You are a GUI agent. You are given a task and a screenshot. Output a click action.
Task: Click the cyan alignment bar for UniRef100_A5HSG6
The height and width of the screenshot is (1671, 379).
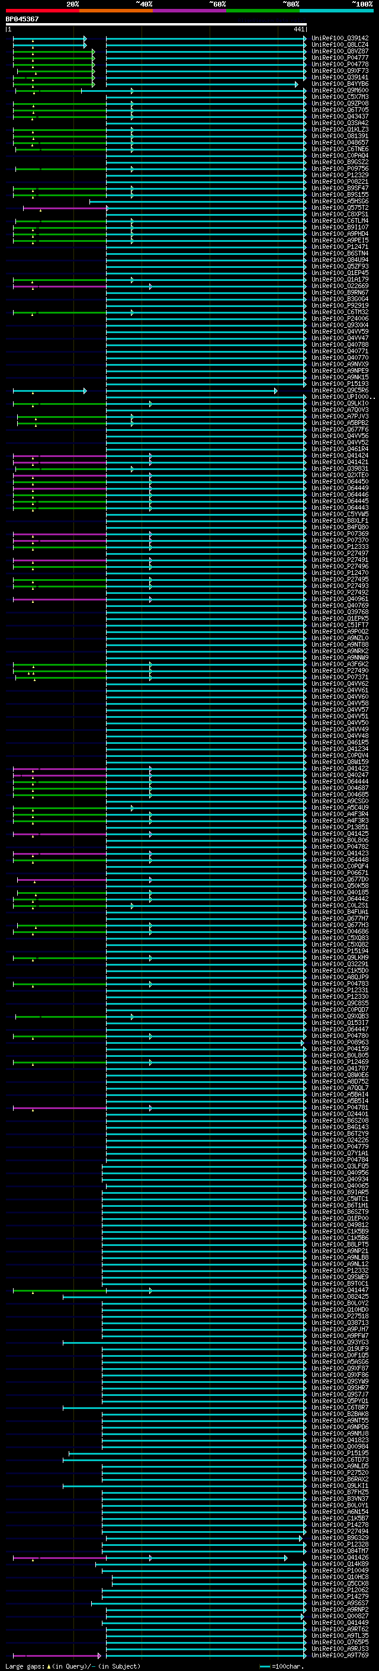[x=198, y=202]
